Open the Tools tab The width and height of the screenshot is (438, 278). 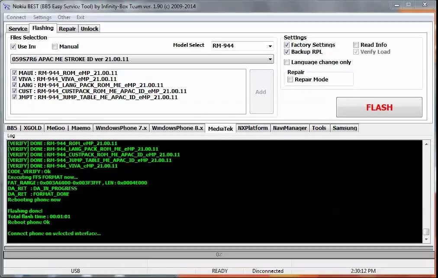click(x=319, y=128)
